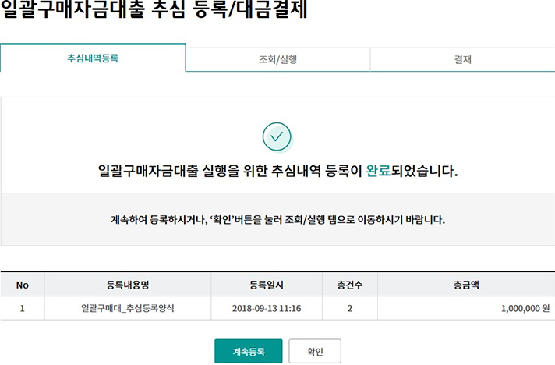Click the 확인 button
The image size is (555, 365).
(315, 352)
